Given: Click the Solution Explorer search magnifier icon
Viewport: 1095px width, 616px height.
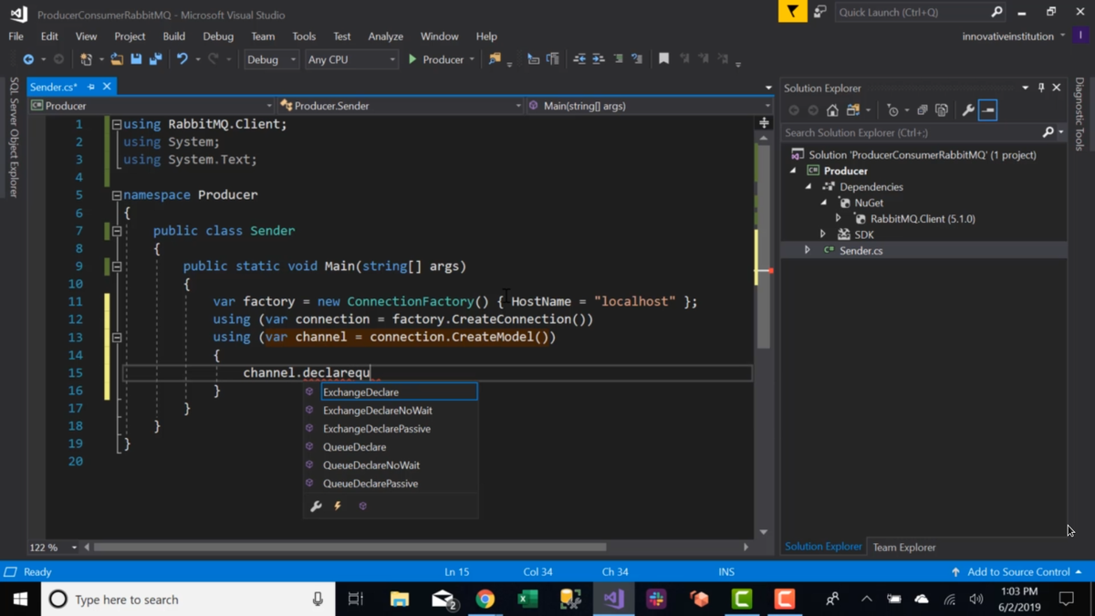Looking at the screenshot, I should click(1048, 132).
